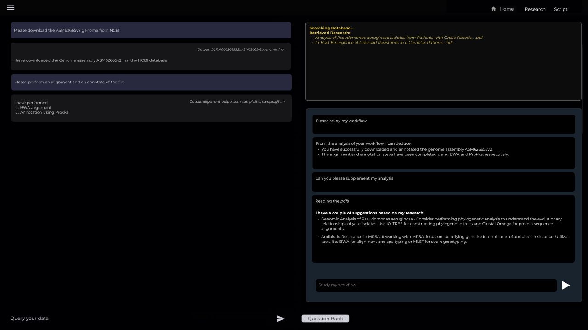Send query with paper plane icon

point(280,319)
